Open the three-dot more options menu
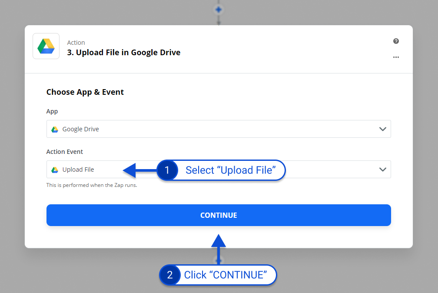Screen dimensions: 438x293 (396, 57)
